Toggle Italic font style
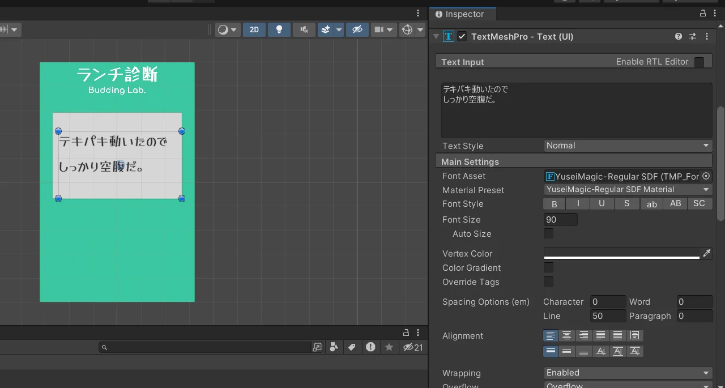Viewport: 725px width, 388px height. tap(578, 204)
